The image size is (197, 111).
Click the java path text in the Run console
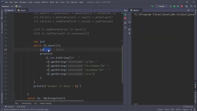(x=164, y=14)
